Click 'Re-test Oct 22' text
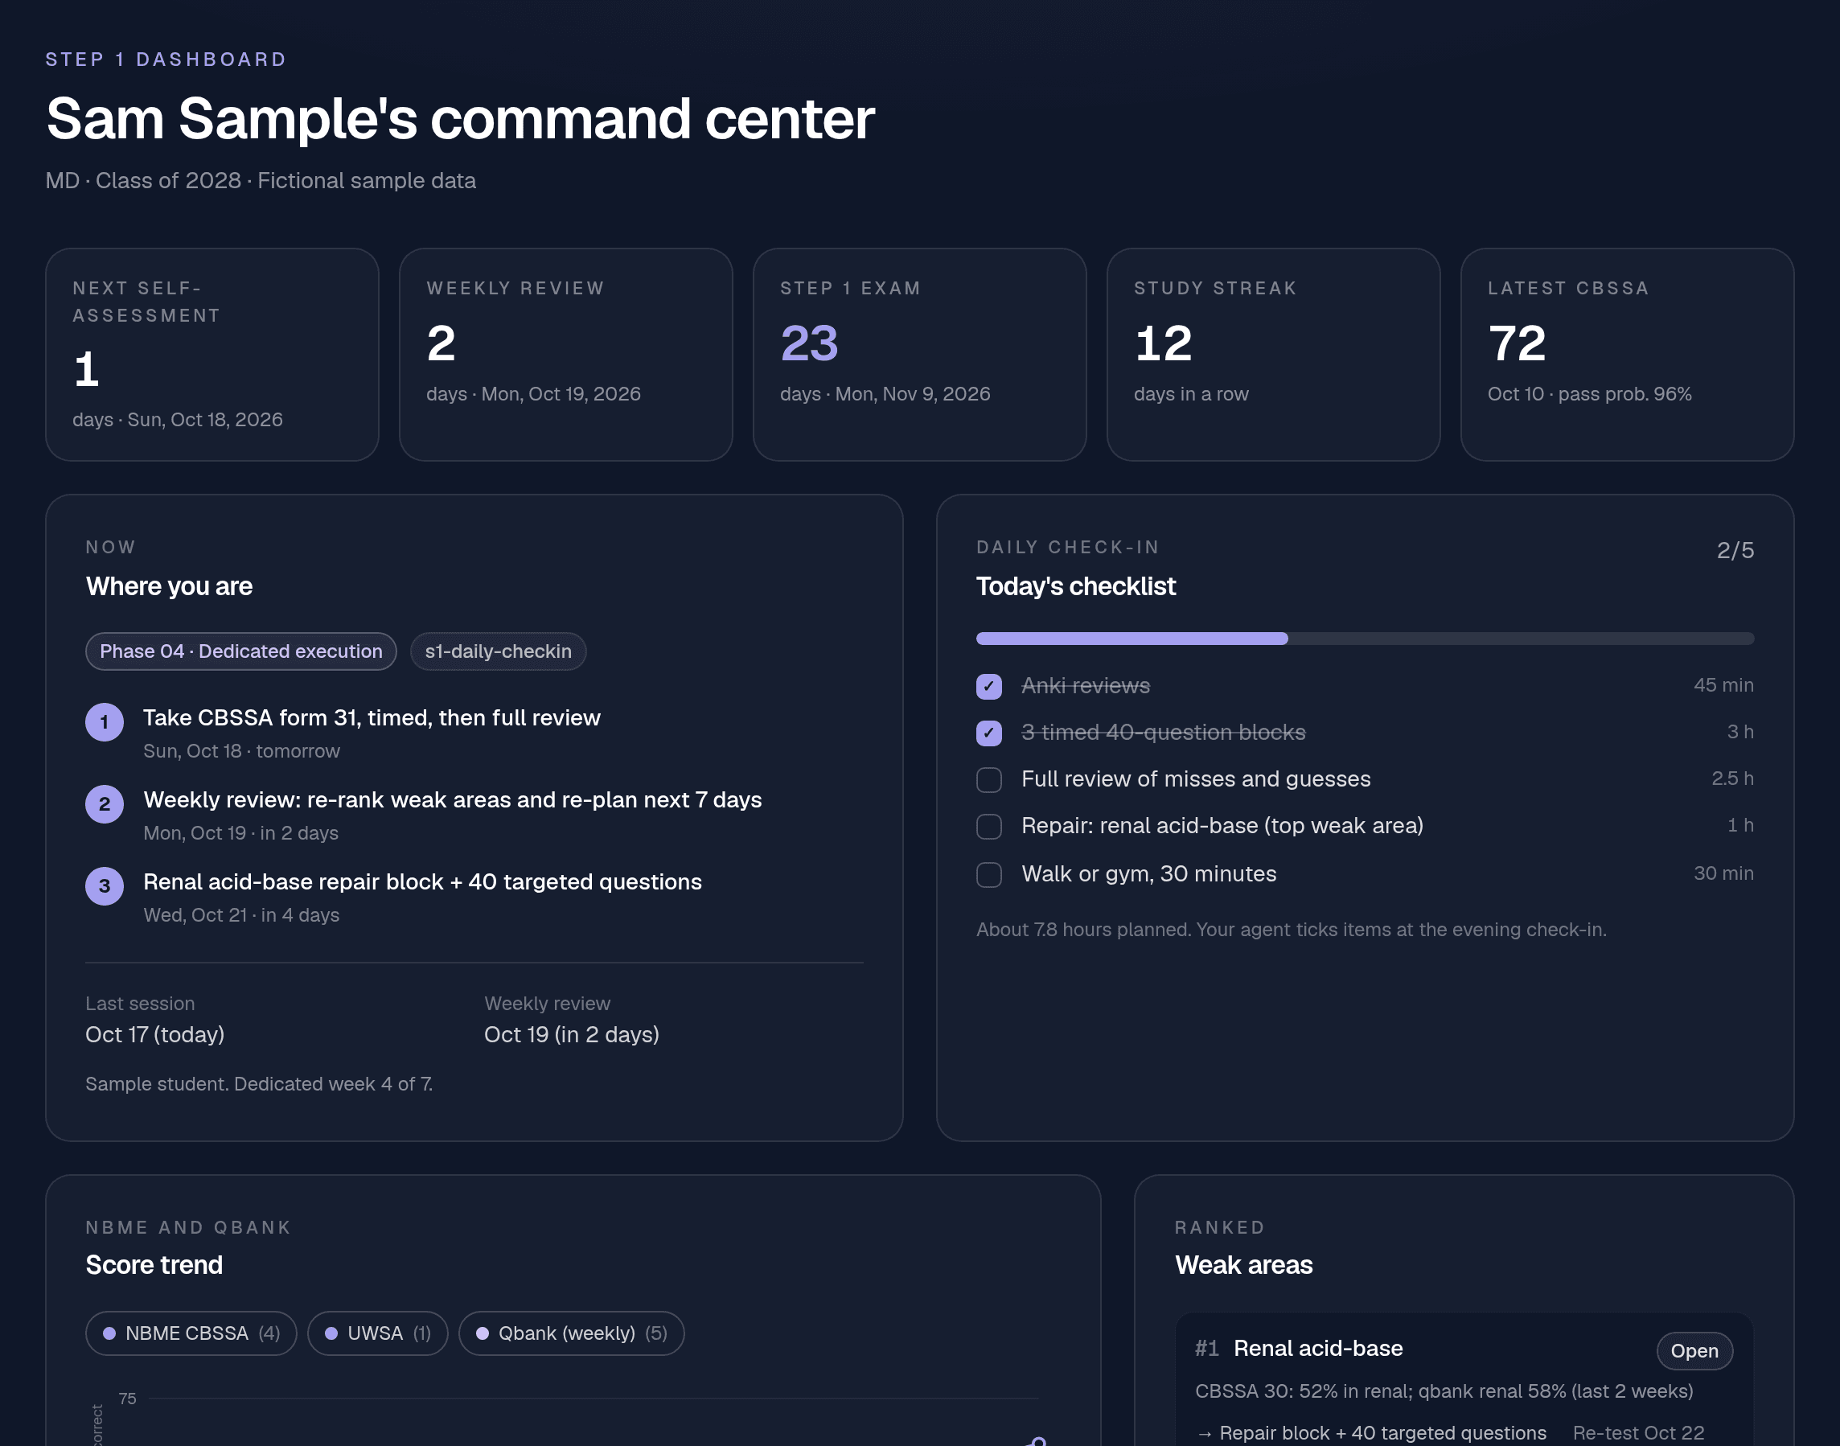The height and width of the screenshot is (1446, 1840). 1637,1432
